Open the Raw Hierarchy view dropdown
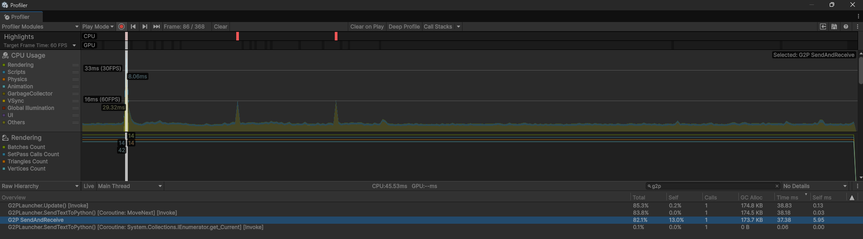 click(40, 186)
